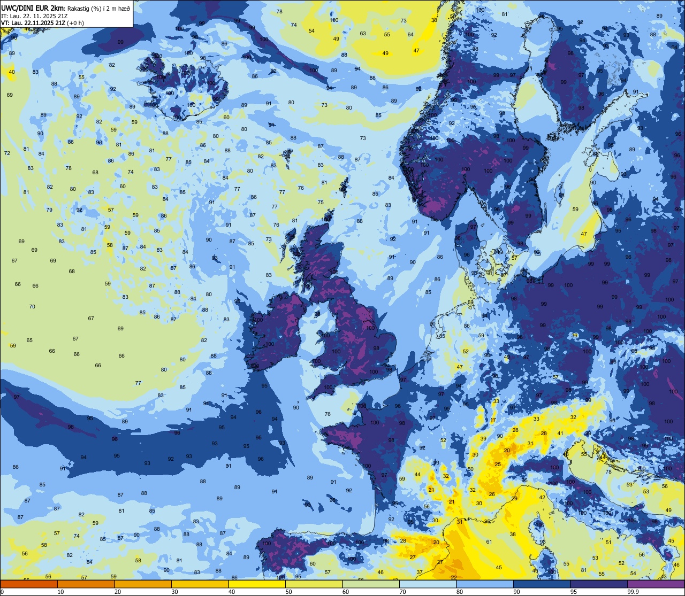Click the 90–95% dark blue legend swatch
This screenshot has width=685, height=596.
tap(542, 584)
